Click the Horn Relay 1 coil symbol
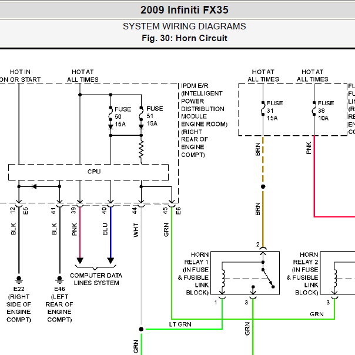 pyautogui.click(x=223, y=279)
